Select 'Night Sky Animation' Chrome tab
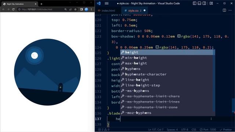Image resolution: width=235 pixels, height=132 pixels. [19, 4]
